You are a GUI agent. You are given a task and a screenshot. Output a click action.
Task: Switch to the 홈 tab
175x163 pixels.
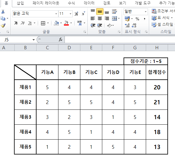pyautogui.click(x=6, y=3)
